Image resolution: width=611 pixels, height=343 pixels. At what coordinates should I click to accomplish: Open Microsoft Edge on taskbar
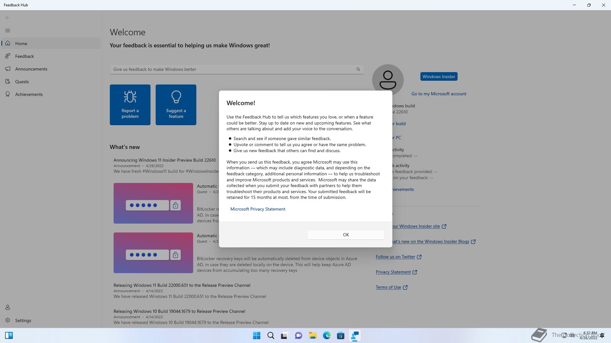[327, 335]
